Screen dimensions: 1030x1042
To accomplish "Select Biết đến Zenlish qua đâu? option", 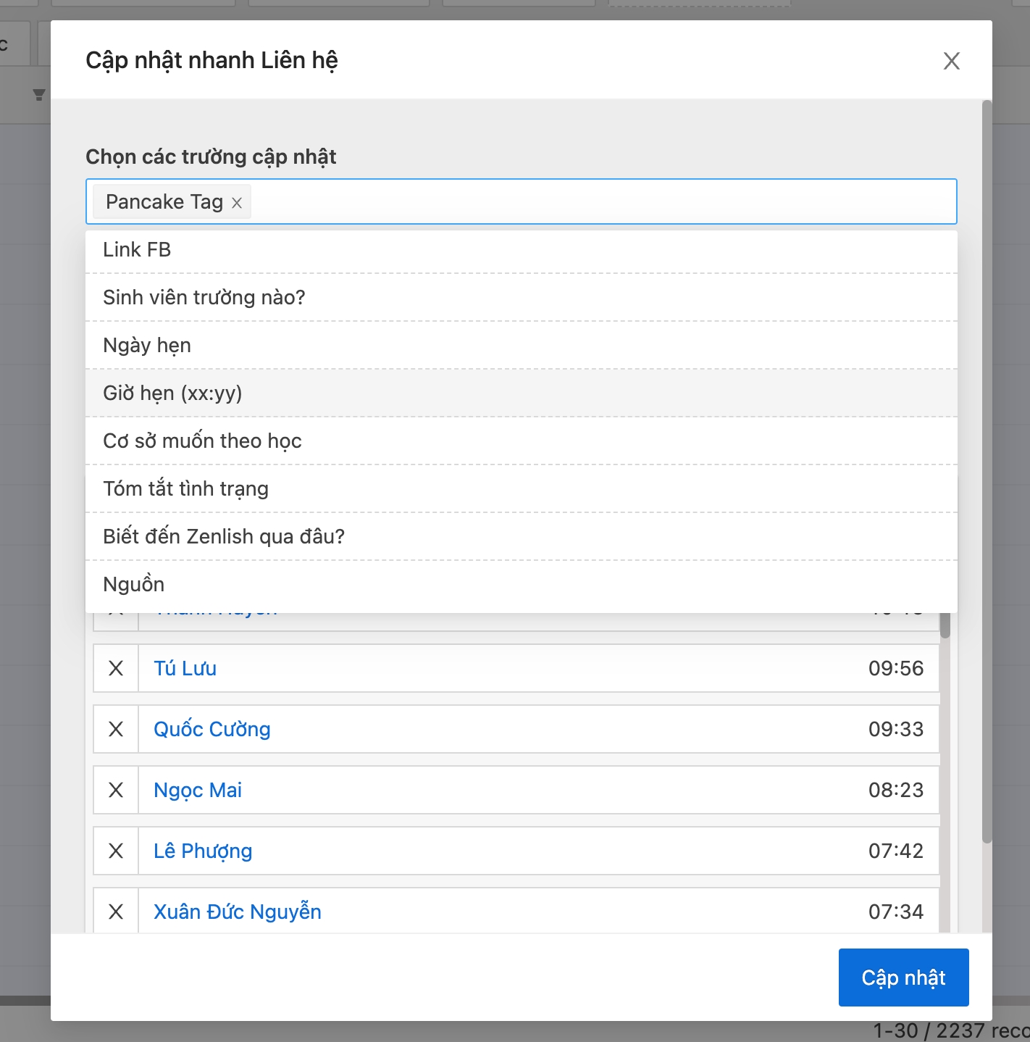I will pyautogui.click(x=224, y=537).
